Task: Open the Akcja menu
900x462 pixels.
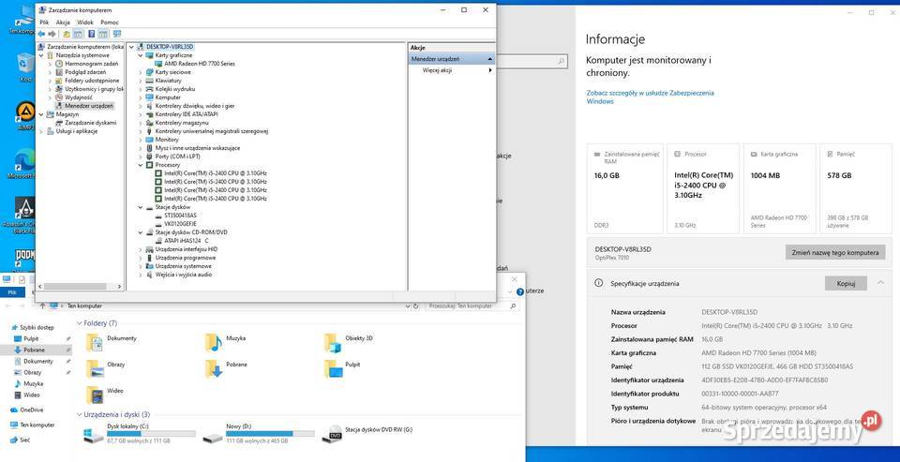Action: (x=63, y=22)
